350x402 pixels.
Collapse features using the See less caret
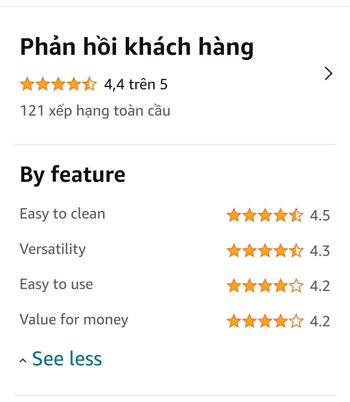point(23,360)
